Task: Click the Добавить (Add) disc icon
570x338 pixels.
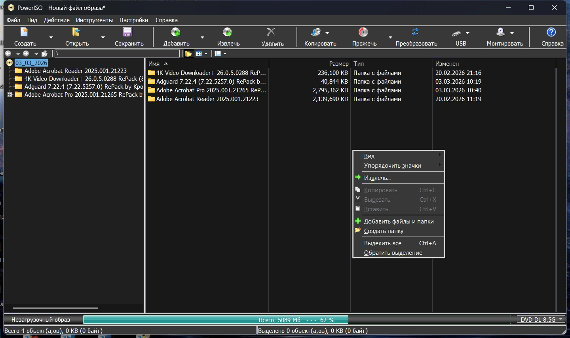Action: (x=176, y=32)
